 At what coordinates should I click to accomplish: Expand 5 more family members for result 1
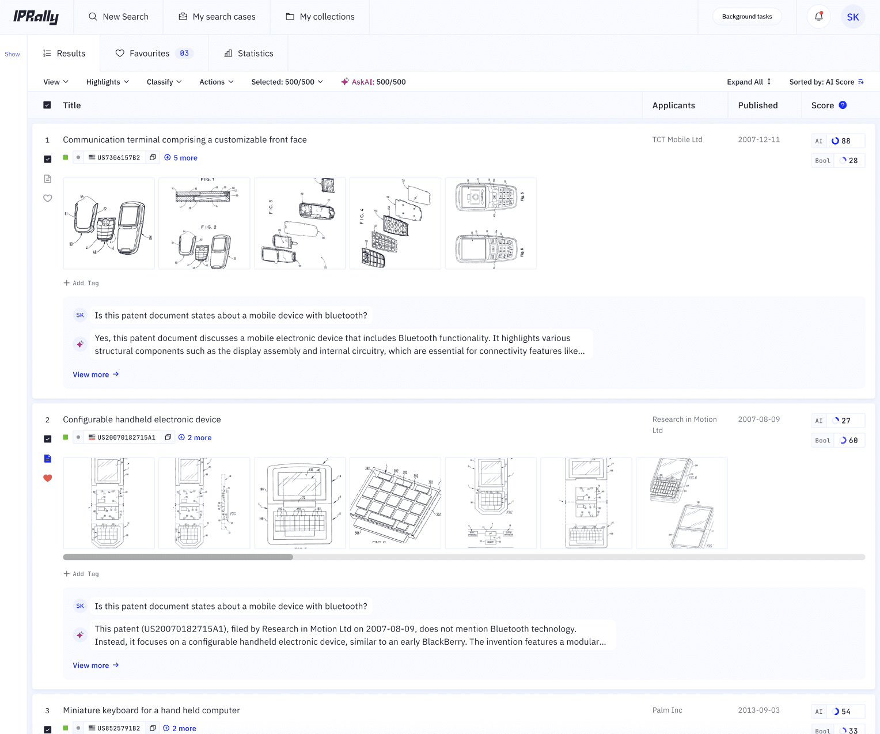(181, 158)
